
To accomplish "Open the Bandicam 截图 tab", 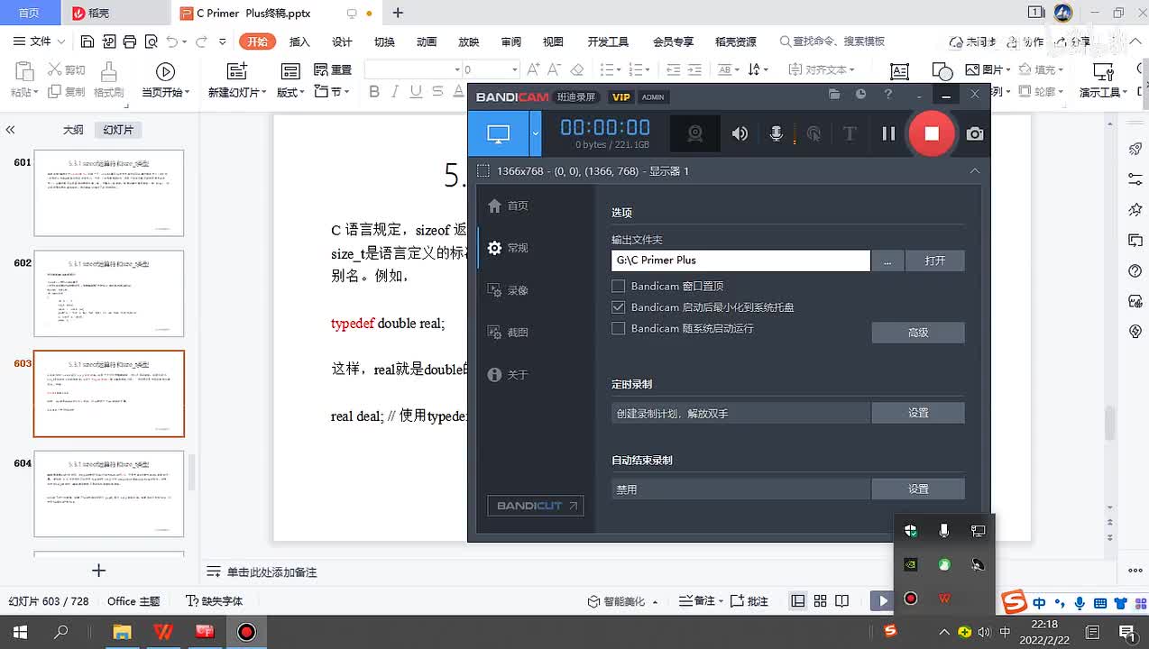I will (508, 333).
